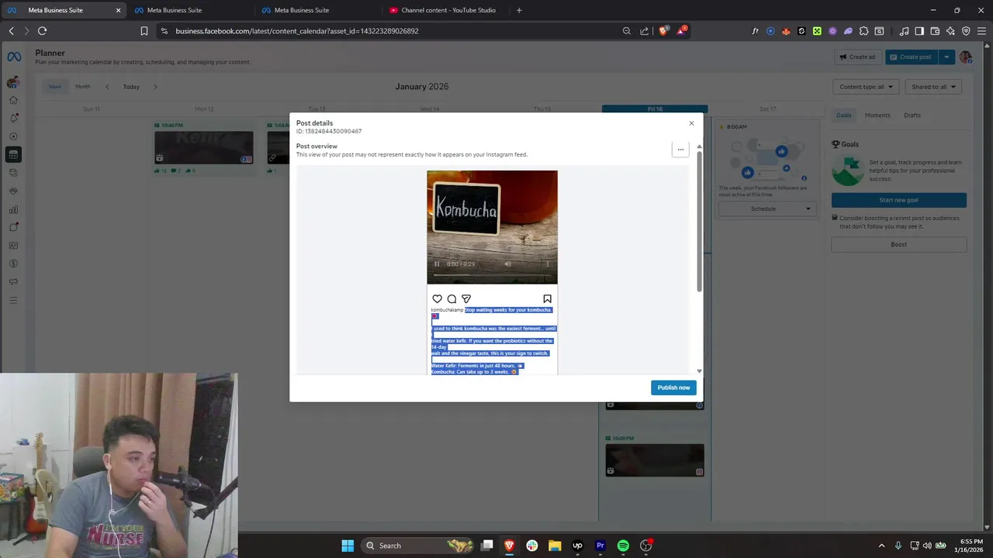The image size is (993, 558).
Task: Mute the video preview volume
Action: [507, 264]
